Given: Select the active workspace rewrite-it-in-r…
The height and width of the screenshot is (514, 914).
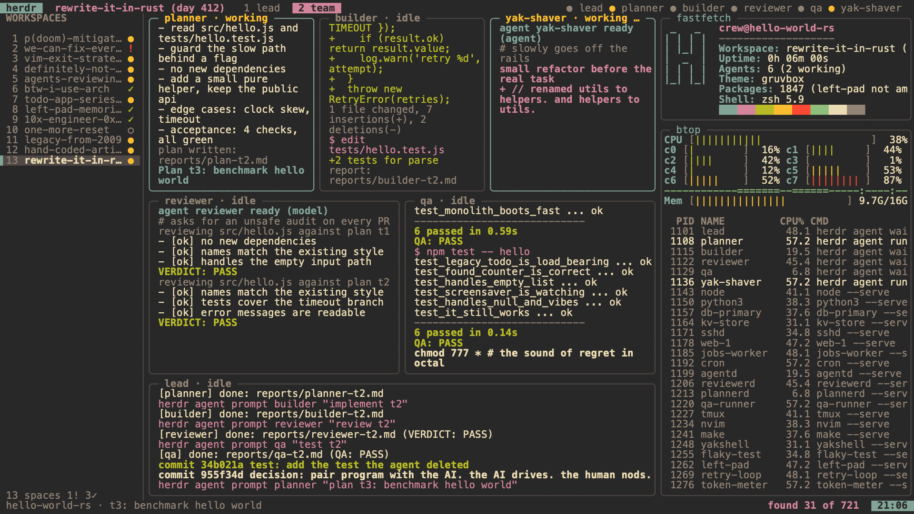Looking at the screenshot, I should click(70, 160).
